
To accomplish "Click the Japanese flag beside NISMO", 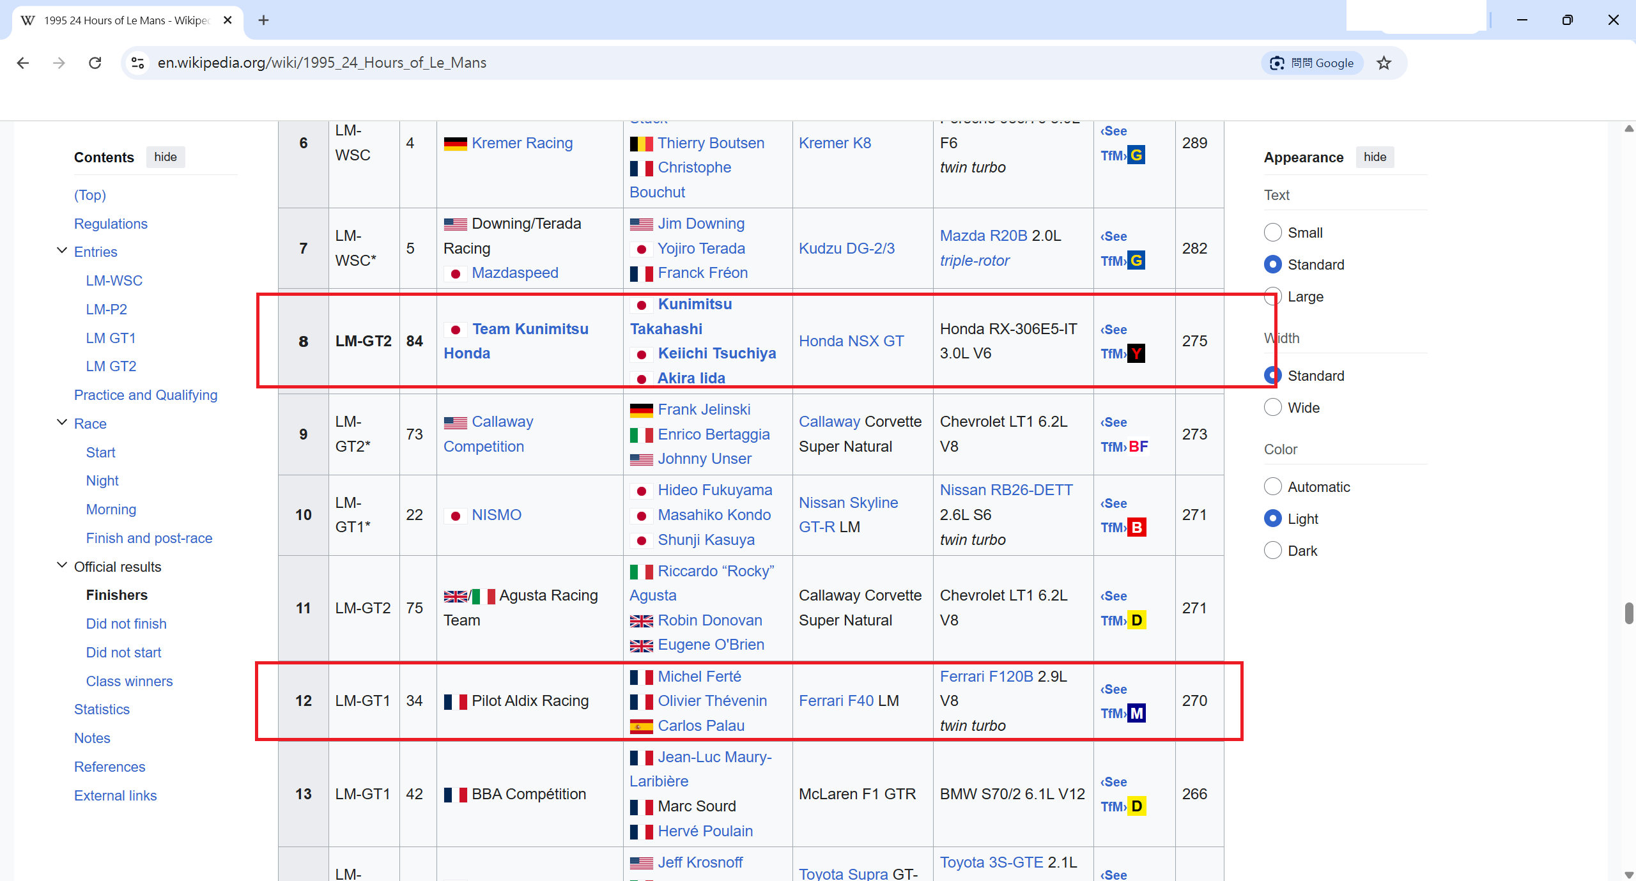I will pyautogui.click(x=456, y=516).
